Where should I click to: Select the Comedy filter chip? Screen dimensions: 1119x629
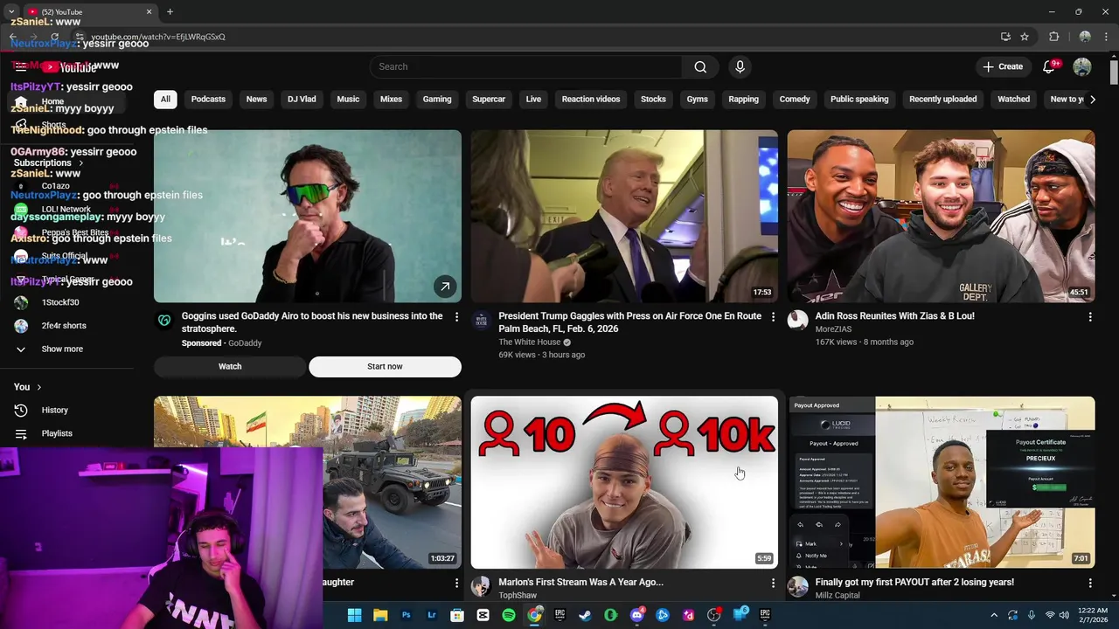click(795, 99)
